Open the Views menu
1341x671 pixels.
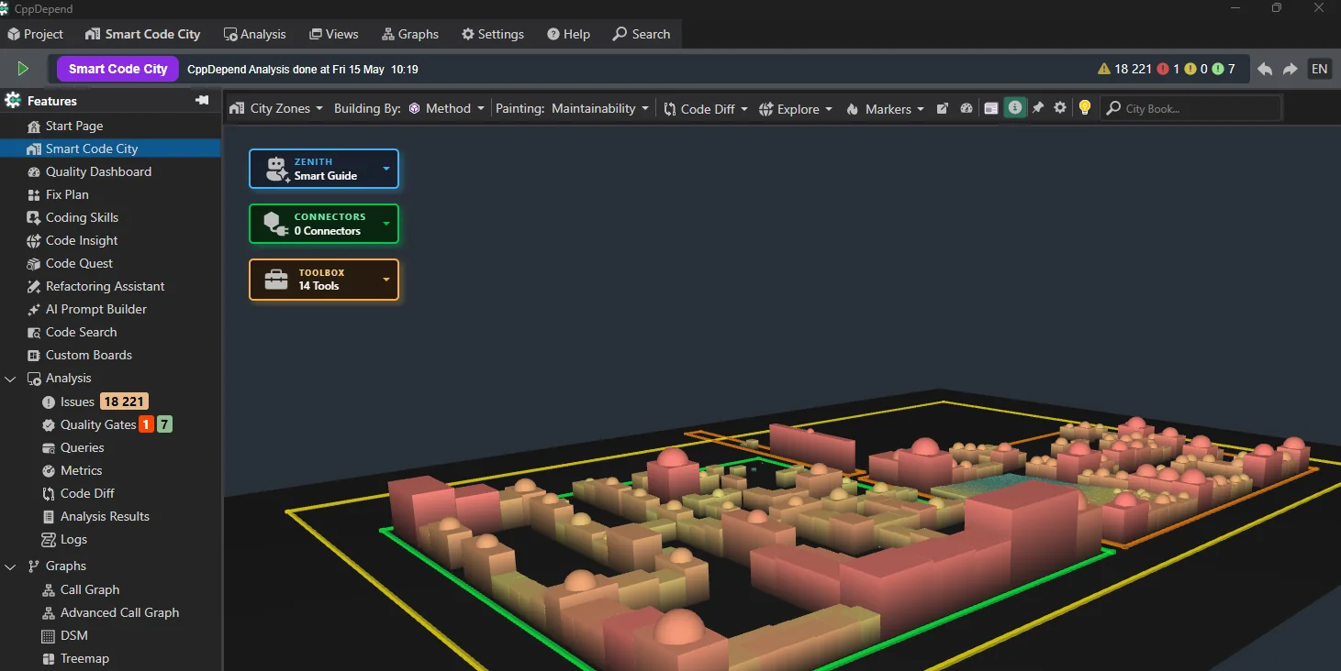tap(334, 34)
